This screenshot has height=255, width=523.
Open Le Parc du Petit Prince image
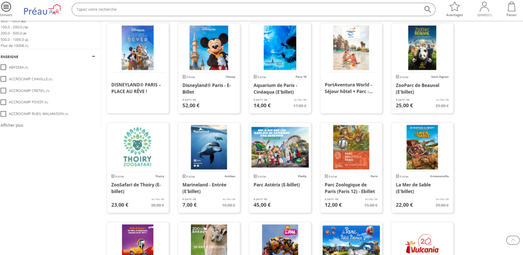point(351,240)
